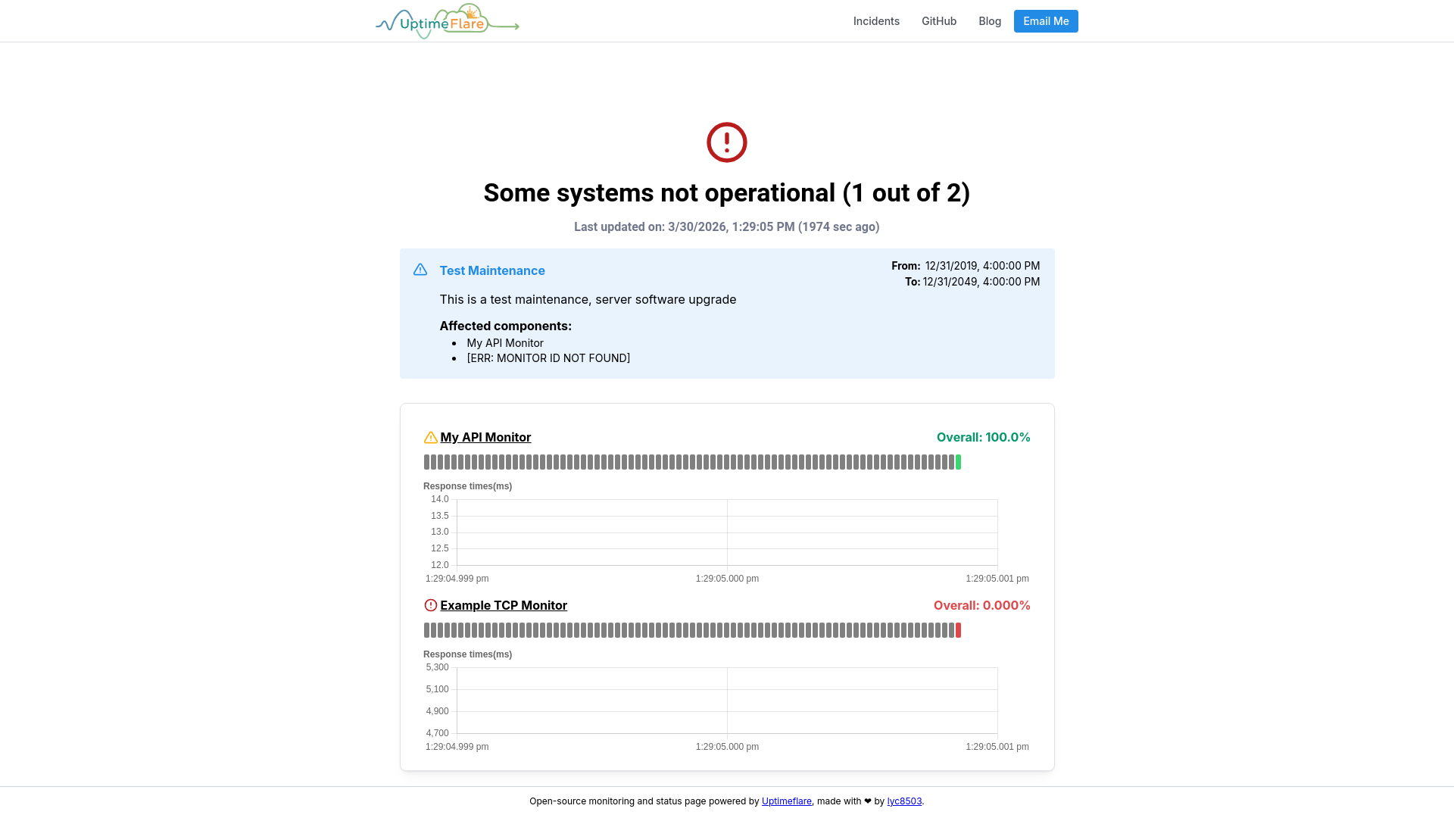Image resolution: width=1454 pixels, height=818 pixels.
Task: Click the Example TCP Monitor response time chart
Action: click(727, 701)
